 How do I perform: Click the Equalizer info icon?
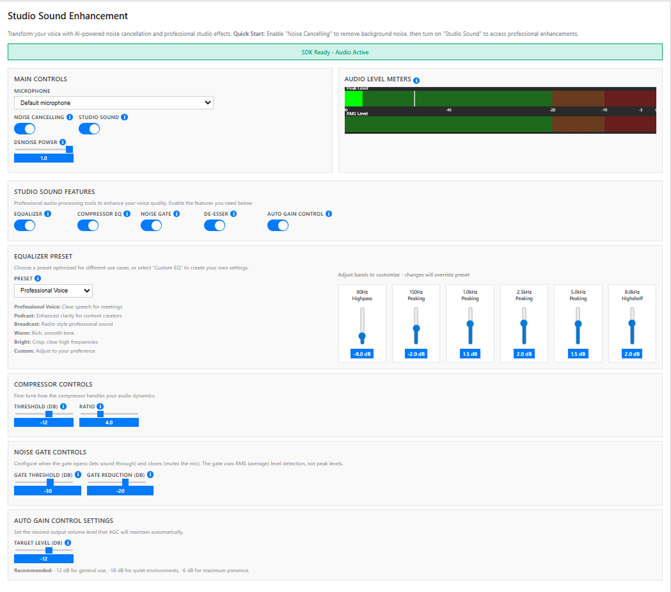[47, 214]
